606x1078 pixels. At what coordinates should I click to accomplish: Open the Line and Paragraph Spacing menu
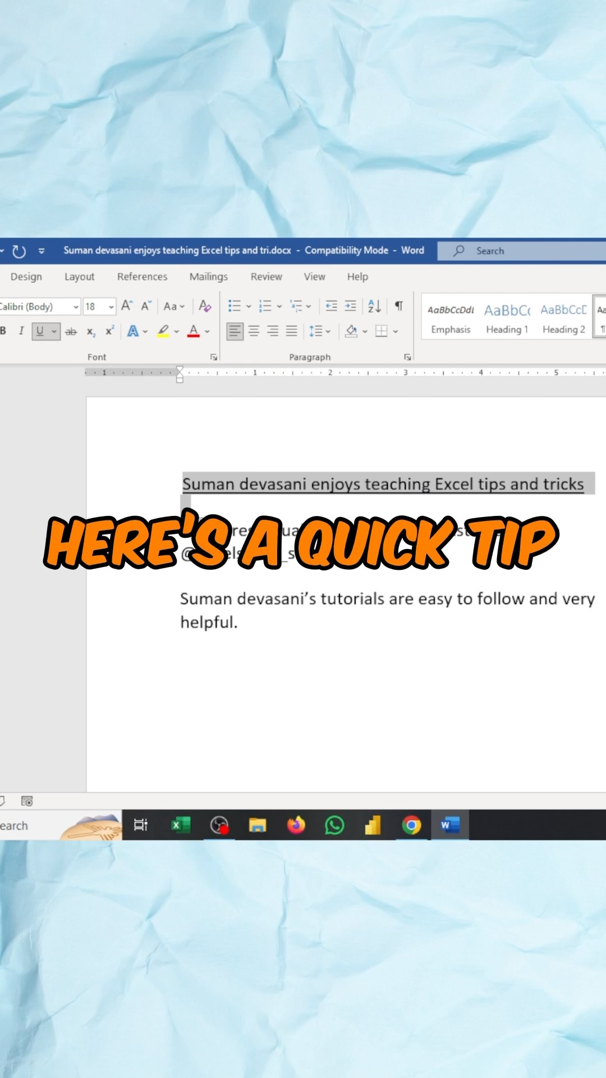point(320,331)
